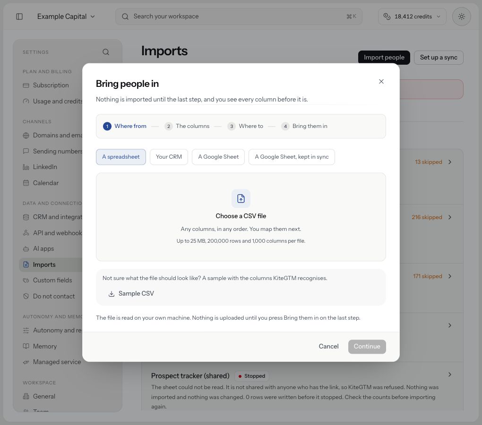Screen dimensions: 482x425
Task: Click the Sample CSV download icon
Action: [112, 294]
